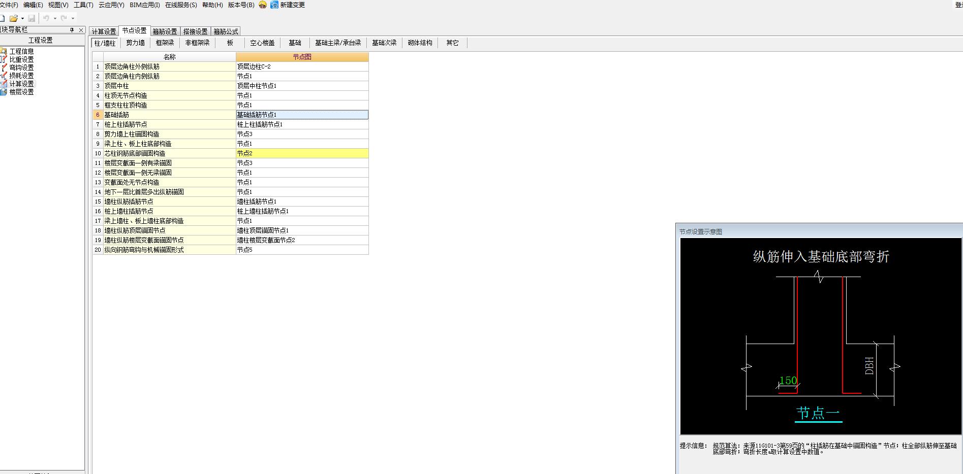Click the 计算设置 item icon
Image resolution: width=963 pixels, height=474 pixels.
click(4, 84)
